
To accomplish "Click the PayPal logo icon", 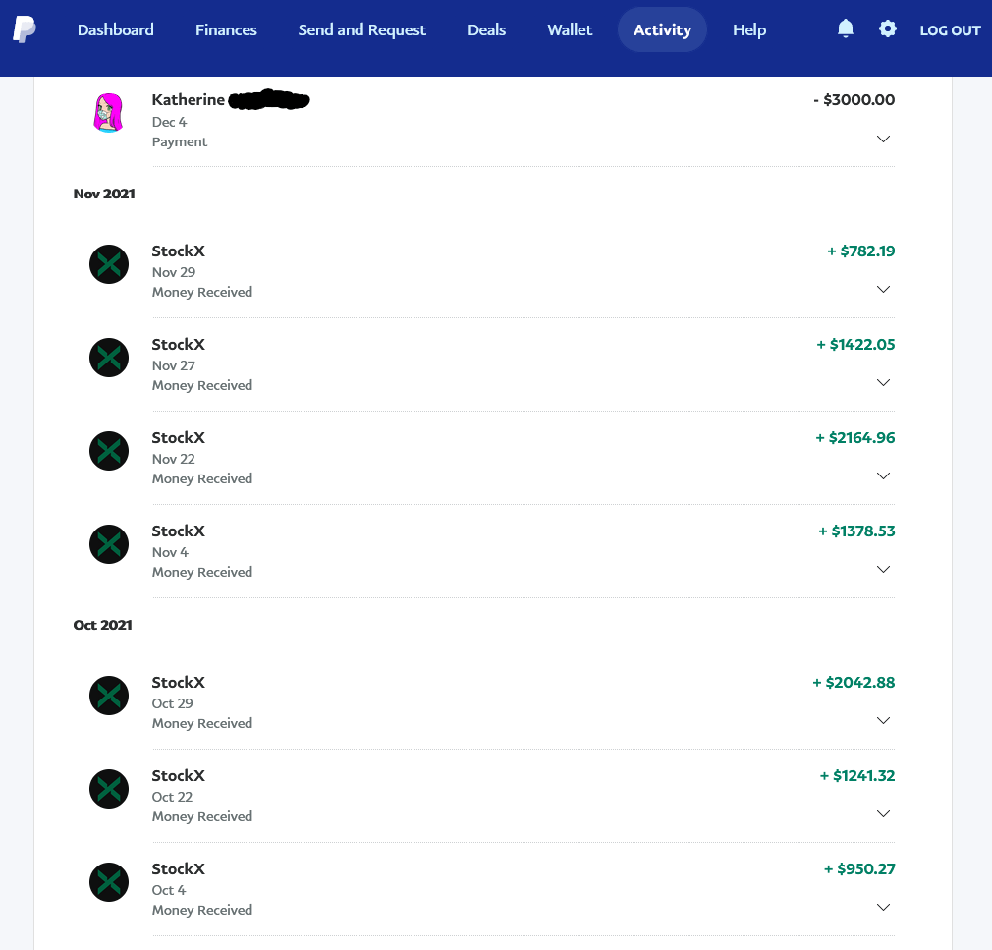I will (x=25, y=29).
